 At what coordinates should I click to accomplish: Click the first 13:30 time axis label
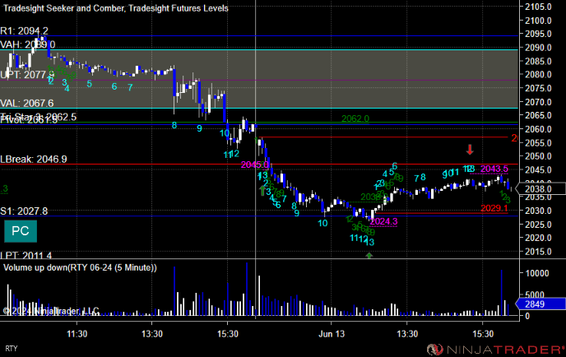click(152, 334)
